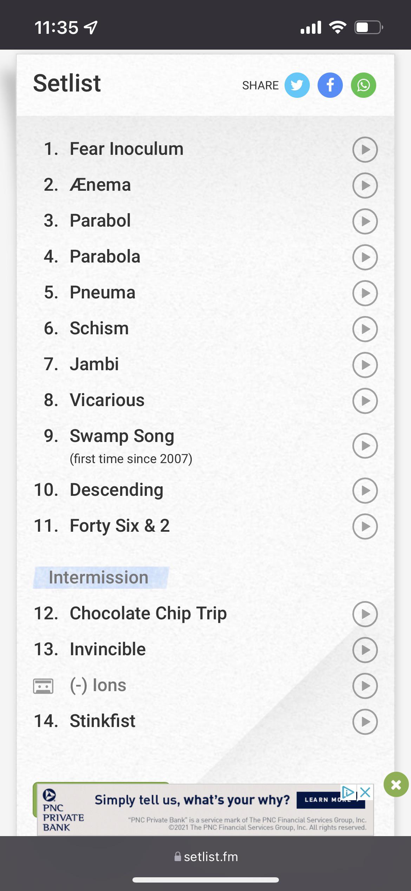The height and width of the screenshot is (891, 411).
Task: Share the setlist on Facebook
Action: pos(330,85)
